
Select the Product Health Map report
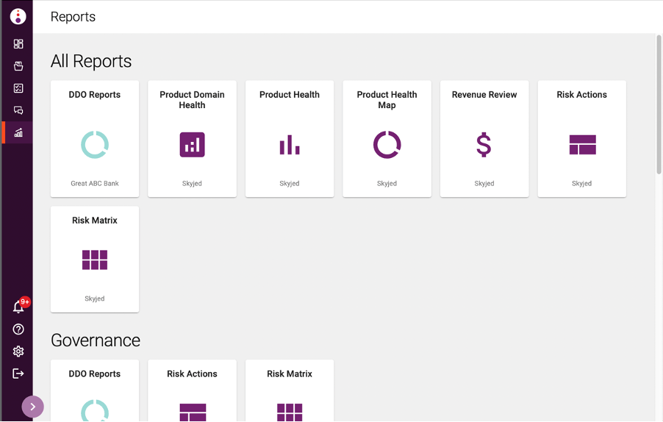(x=387, y=139)
